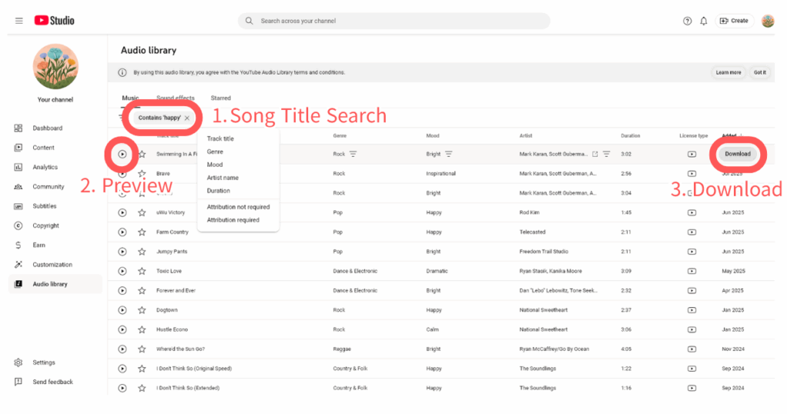Viewport: 787px width, 414px height.
Task: Switch to the Starred tab
Action: coord(221,98)
